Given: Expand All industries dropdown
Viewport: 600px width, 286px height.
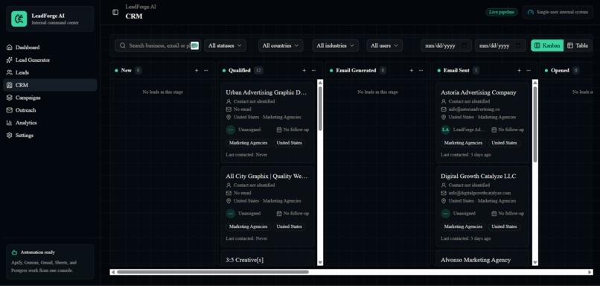Looking at the screenshot, I should coord(336,45).
